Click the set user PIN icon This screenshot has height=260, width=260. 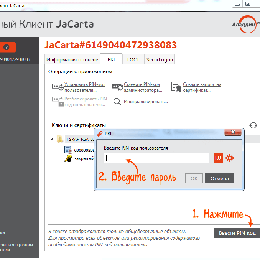click(x=58, y=87)
